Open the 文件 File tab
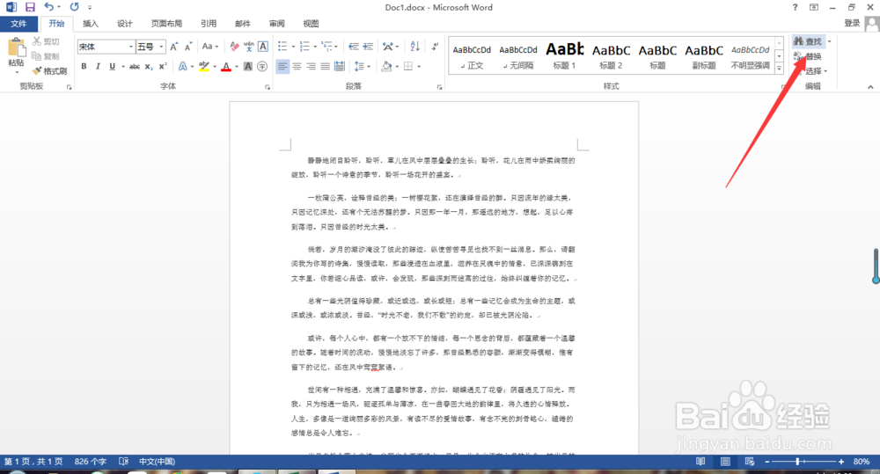Viewport: 880px width, 474px height. [x=18, y=24]
